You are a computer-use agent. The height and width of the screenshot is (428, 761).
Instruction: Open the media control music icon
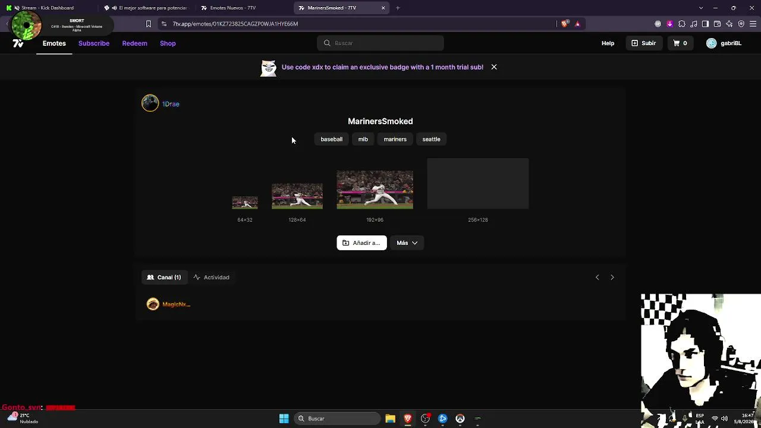coord(694,24)
